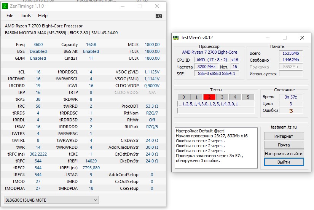Click the 16335Mb total memory field
This screenshot has width=314, height=210.
(290, 53)
